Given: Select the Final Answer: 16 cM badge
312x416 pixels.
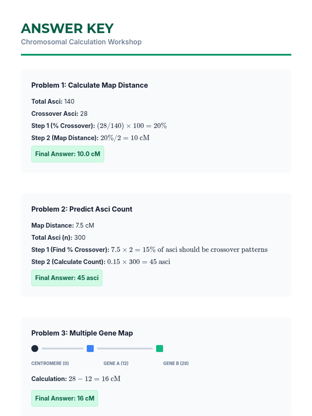Looking at the screenshot, I should pos(65,398).
